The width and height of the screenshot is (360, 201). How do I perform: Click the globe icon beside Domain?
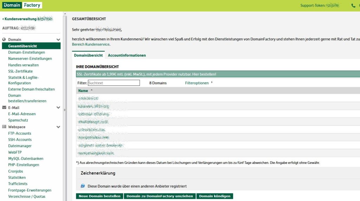coord(4,39)
